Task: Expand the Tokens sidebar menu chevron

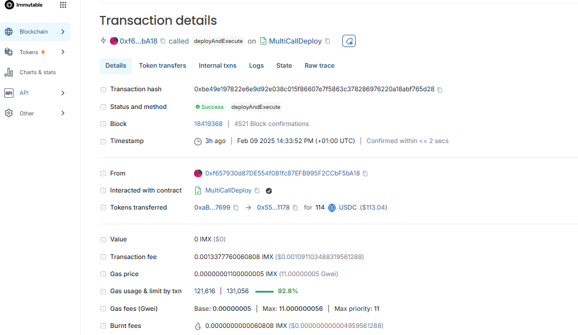Action: tap(63, 52)
